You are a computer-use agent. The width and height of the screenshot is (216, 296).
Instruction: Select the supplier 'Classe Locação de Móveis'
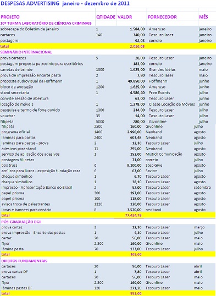point(171,104)
